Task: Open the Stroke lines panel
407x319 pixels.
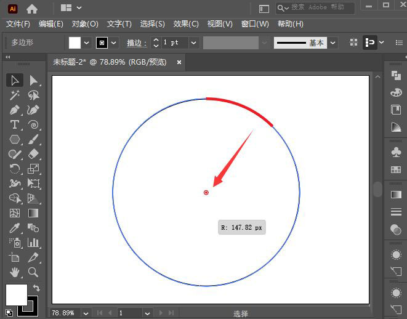Action: click(x=396, y=212)
